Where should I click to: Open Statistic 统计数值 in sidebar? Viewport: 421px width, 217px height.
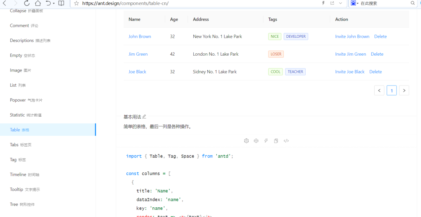pyautogui.click(x=25, y=115)
